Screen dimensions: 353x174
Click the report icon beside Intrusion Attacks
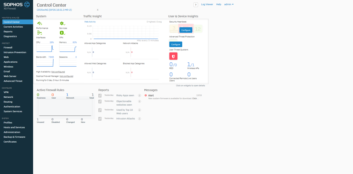100,119
